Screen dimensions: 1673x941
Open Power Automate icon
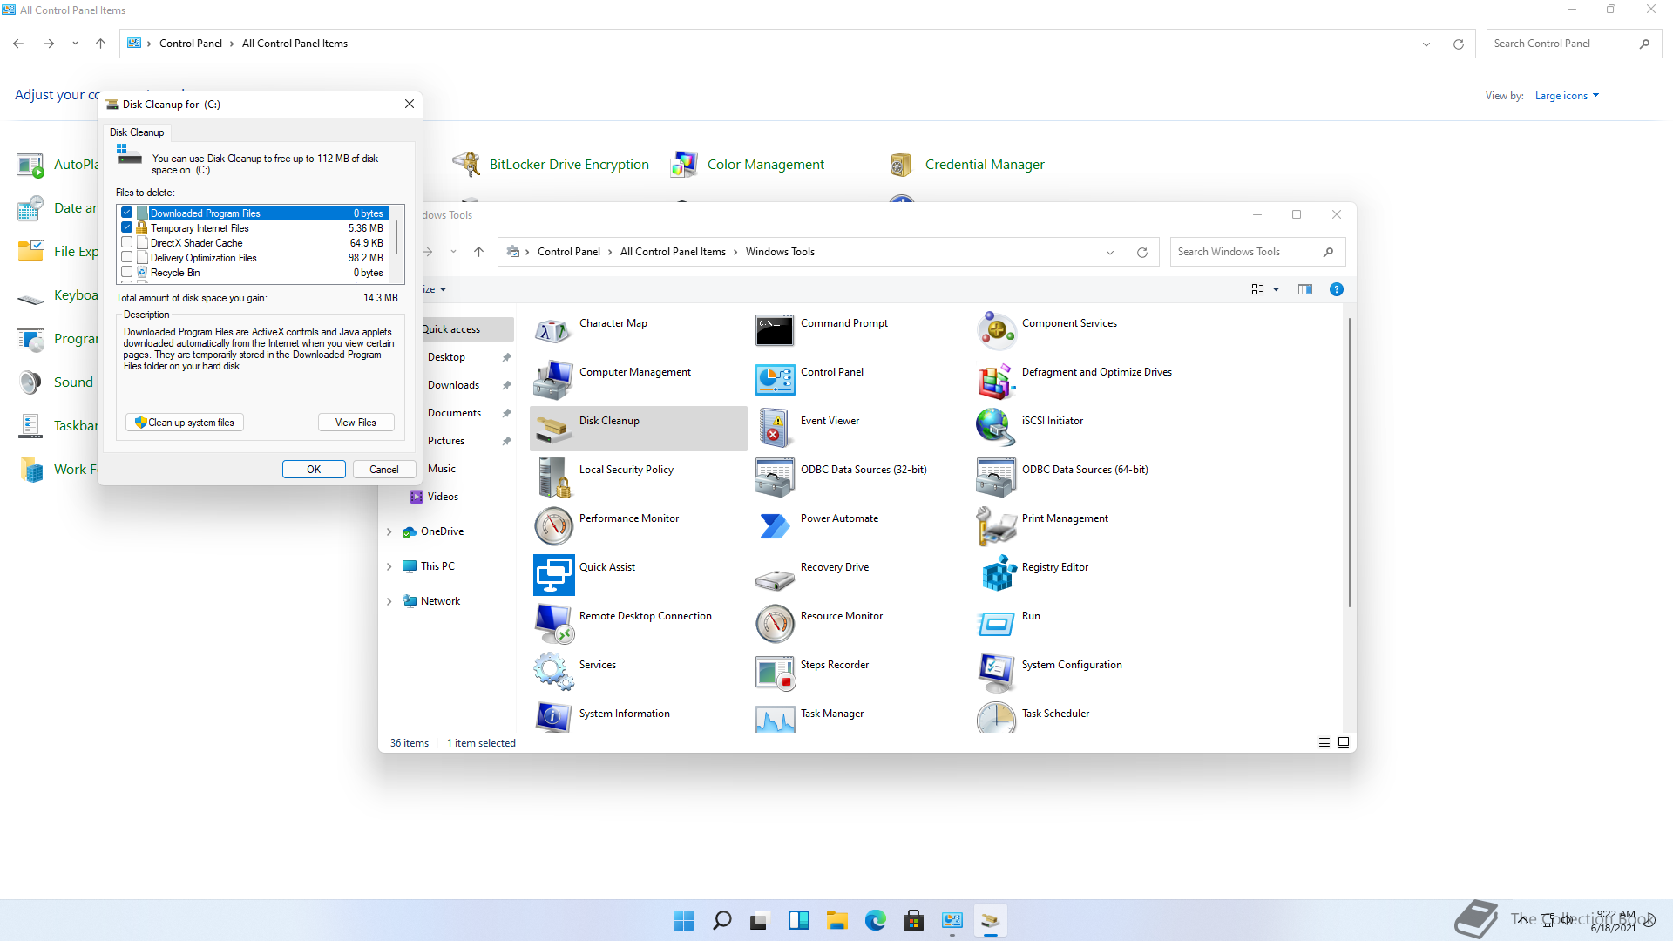(775, 525)
